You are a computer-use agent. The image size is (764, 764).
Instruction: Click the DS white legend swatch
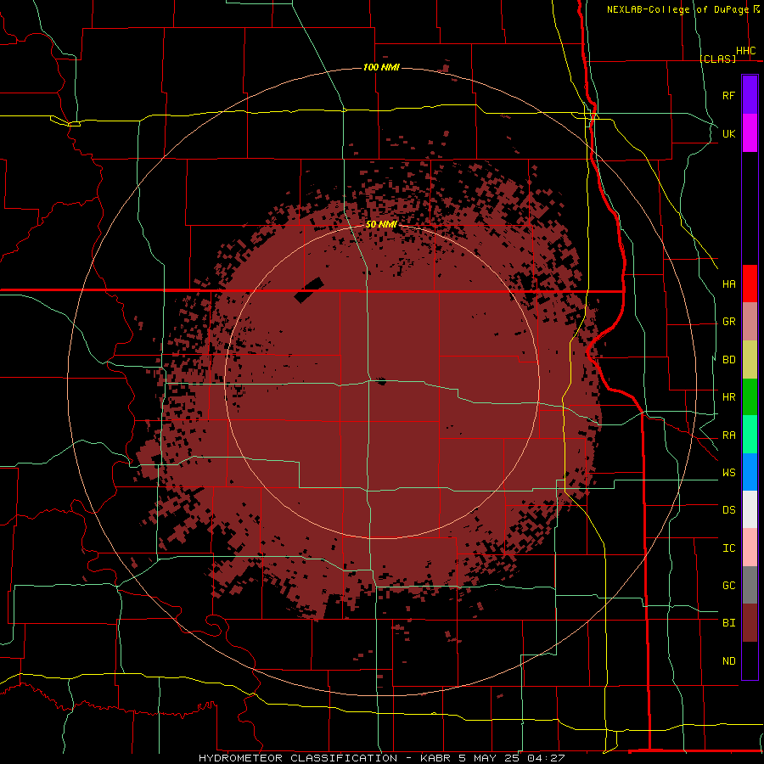(x=750, y=509)
